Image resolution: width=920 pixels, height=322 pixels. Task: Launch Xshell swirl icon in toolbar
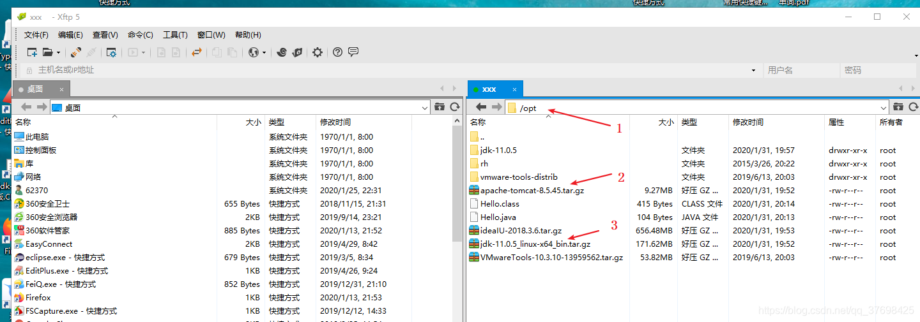282,52
